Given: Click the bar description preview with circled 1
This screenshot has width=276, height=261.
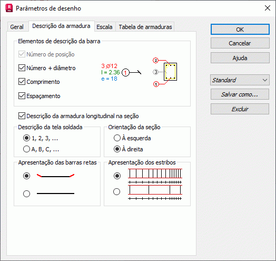Looking at the screenshot, I should click(121, 72).
